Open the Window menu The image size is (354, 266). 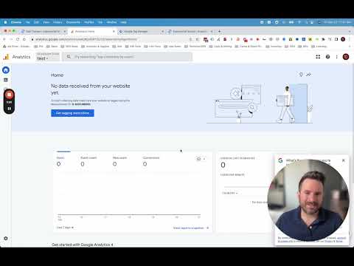tap(111, 22)
